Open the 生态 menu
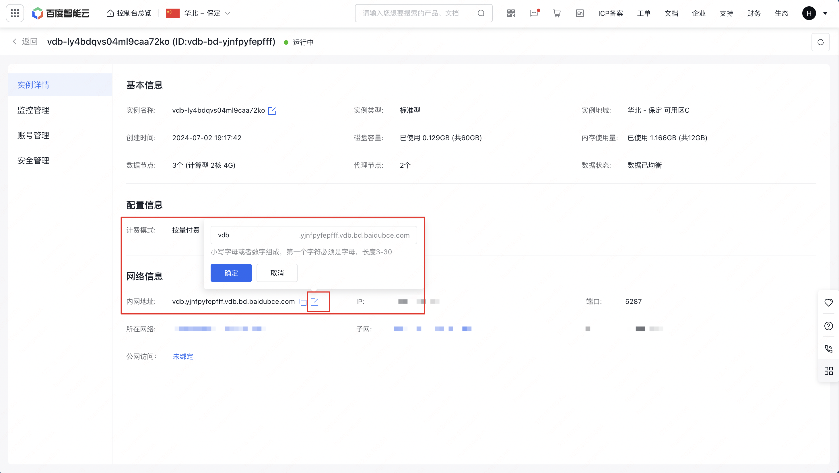This screenshot has width=839, height=473. tap(781, 13)
